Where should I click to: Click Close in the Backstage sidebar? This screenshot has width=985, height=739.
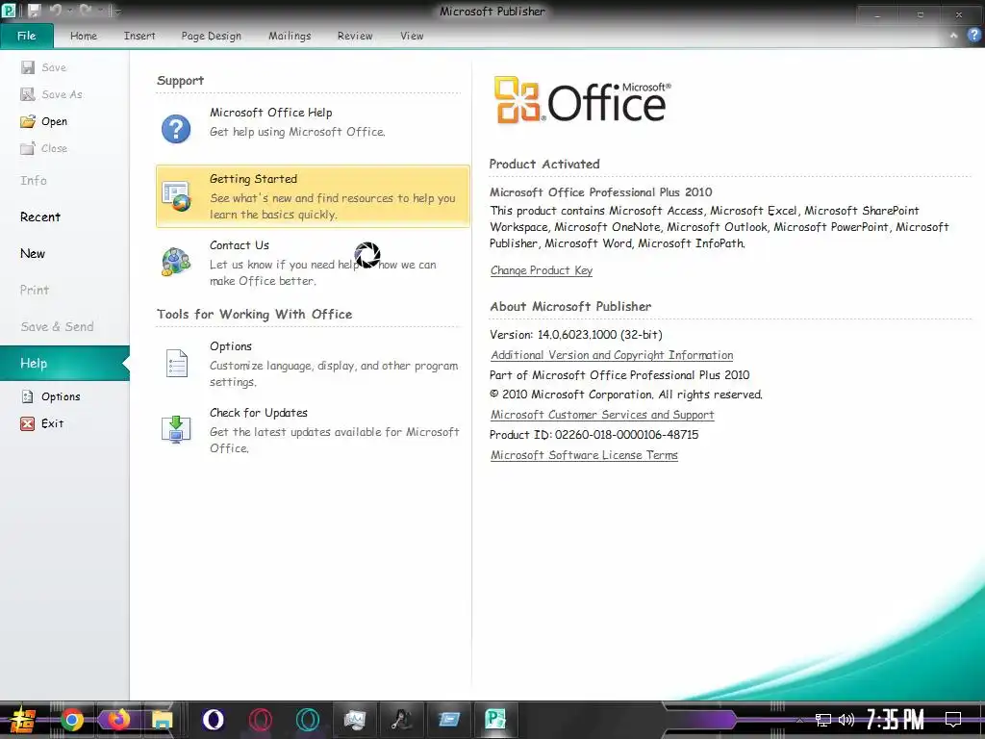click(44, 148)
